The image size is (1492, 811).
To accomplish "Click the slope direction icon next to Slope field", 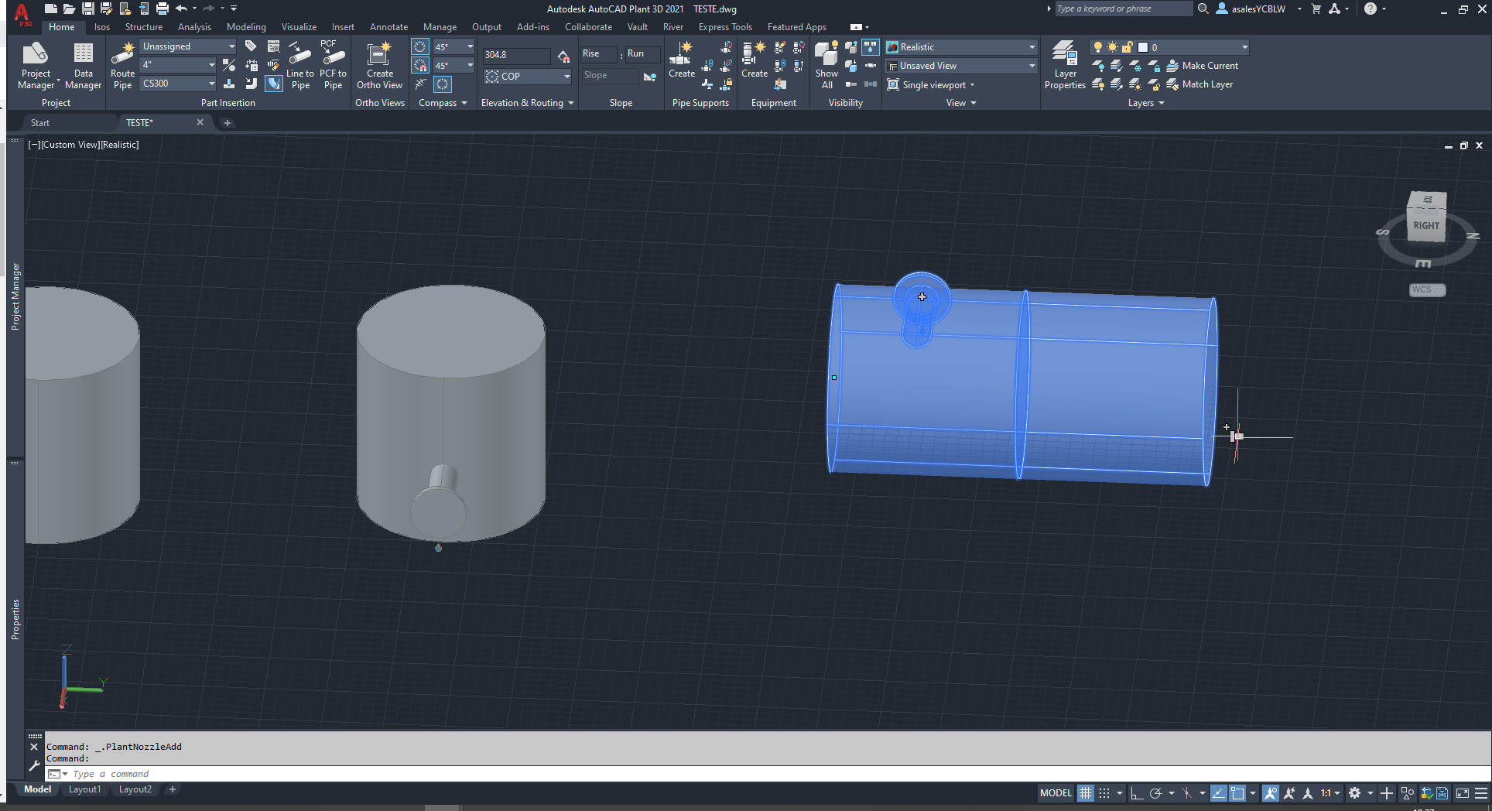I will [x=650, y=76].
